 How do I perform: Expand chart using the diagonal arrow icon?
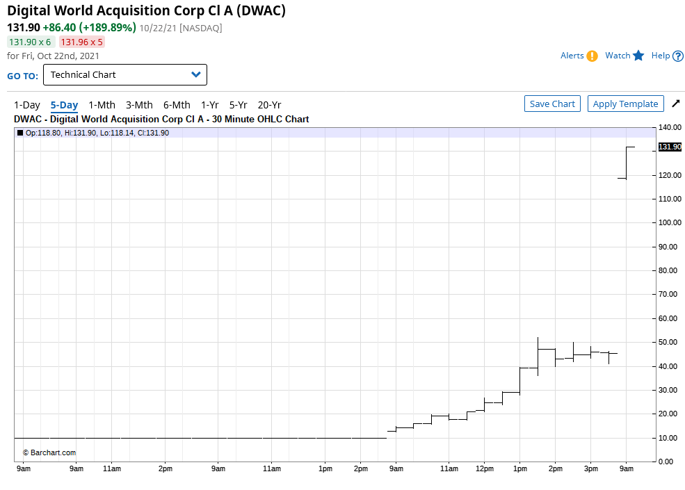tap(676, 104)
